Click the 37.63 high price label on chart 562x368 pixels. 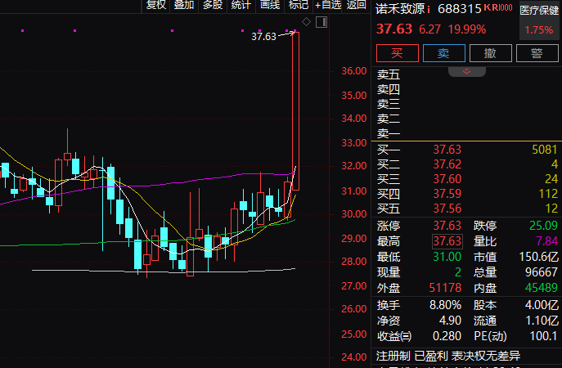(263, 37)
